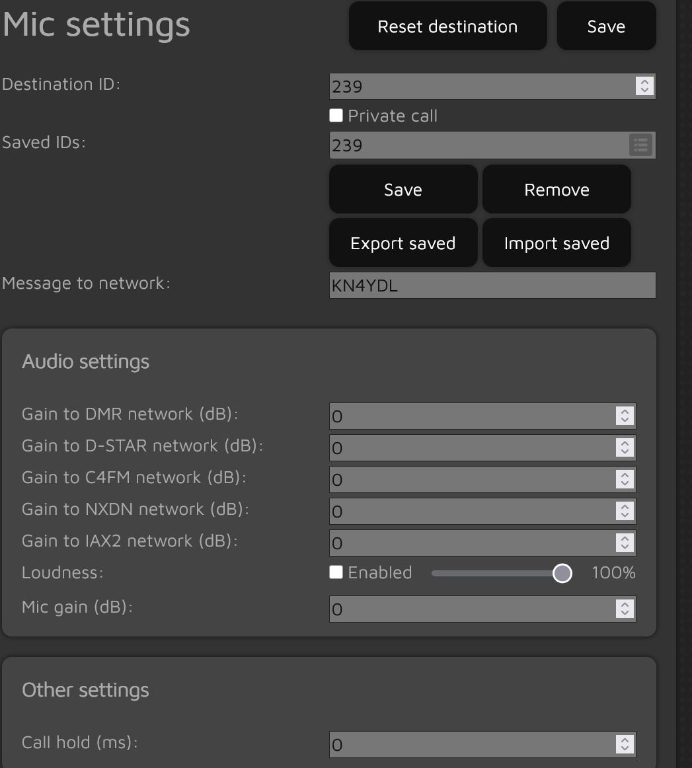Enable the Private call checkbox
692x768 pixels.
pos(336,116)
